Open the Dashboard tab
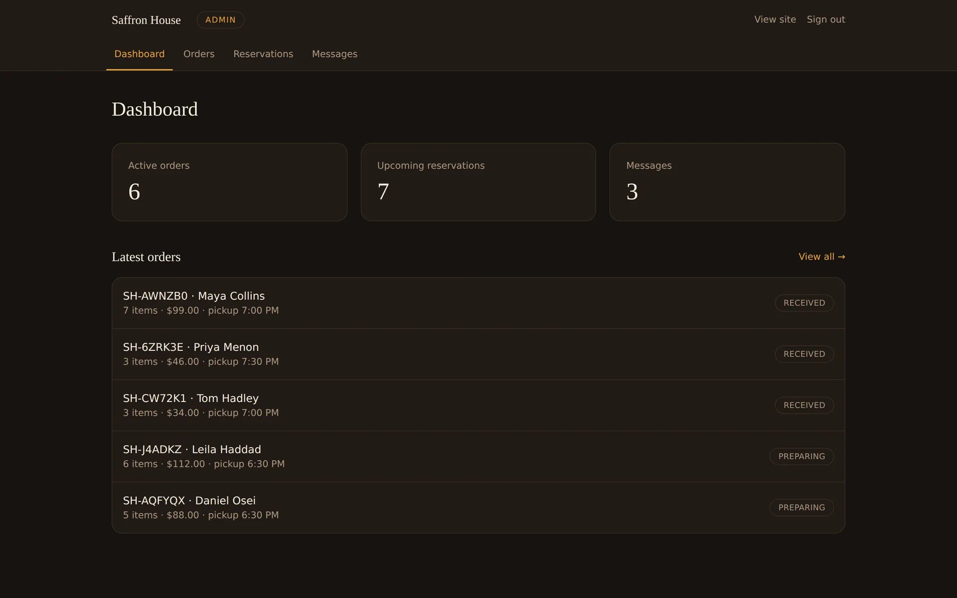 click(140, 54)
